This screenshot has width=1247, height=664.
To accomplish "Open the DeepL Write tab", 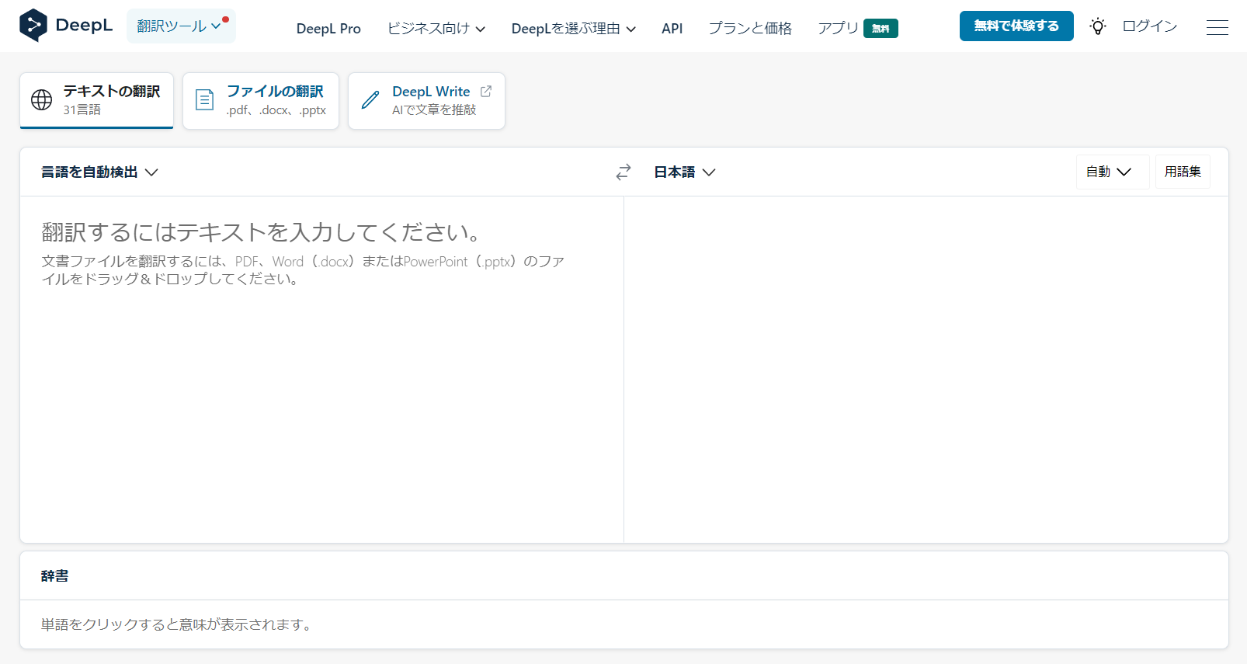I will 426,100.
